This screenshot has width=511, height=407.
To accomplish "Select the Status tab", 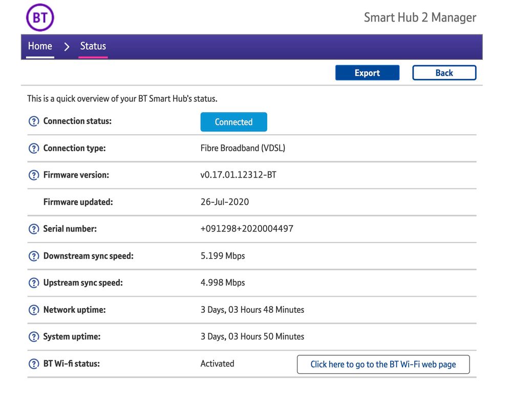I will (93, 46).
